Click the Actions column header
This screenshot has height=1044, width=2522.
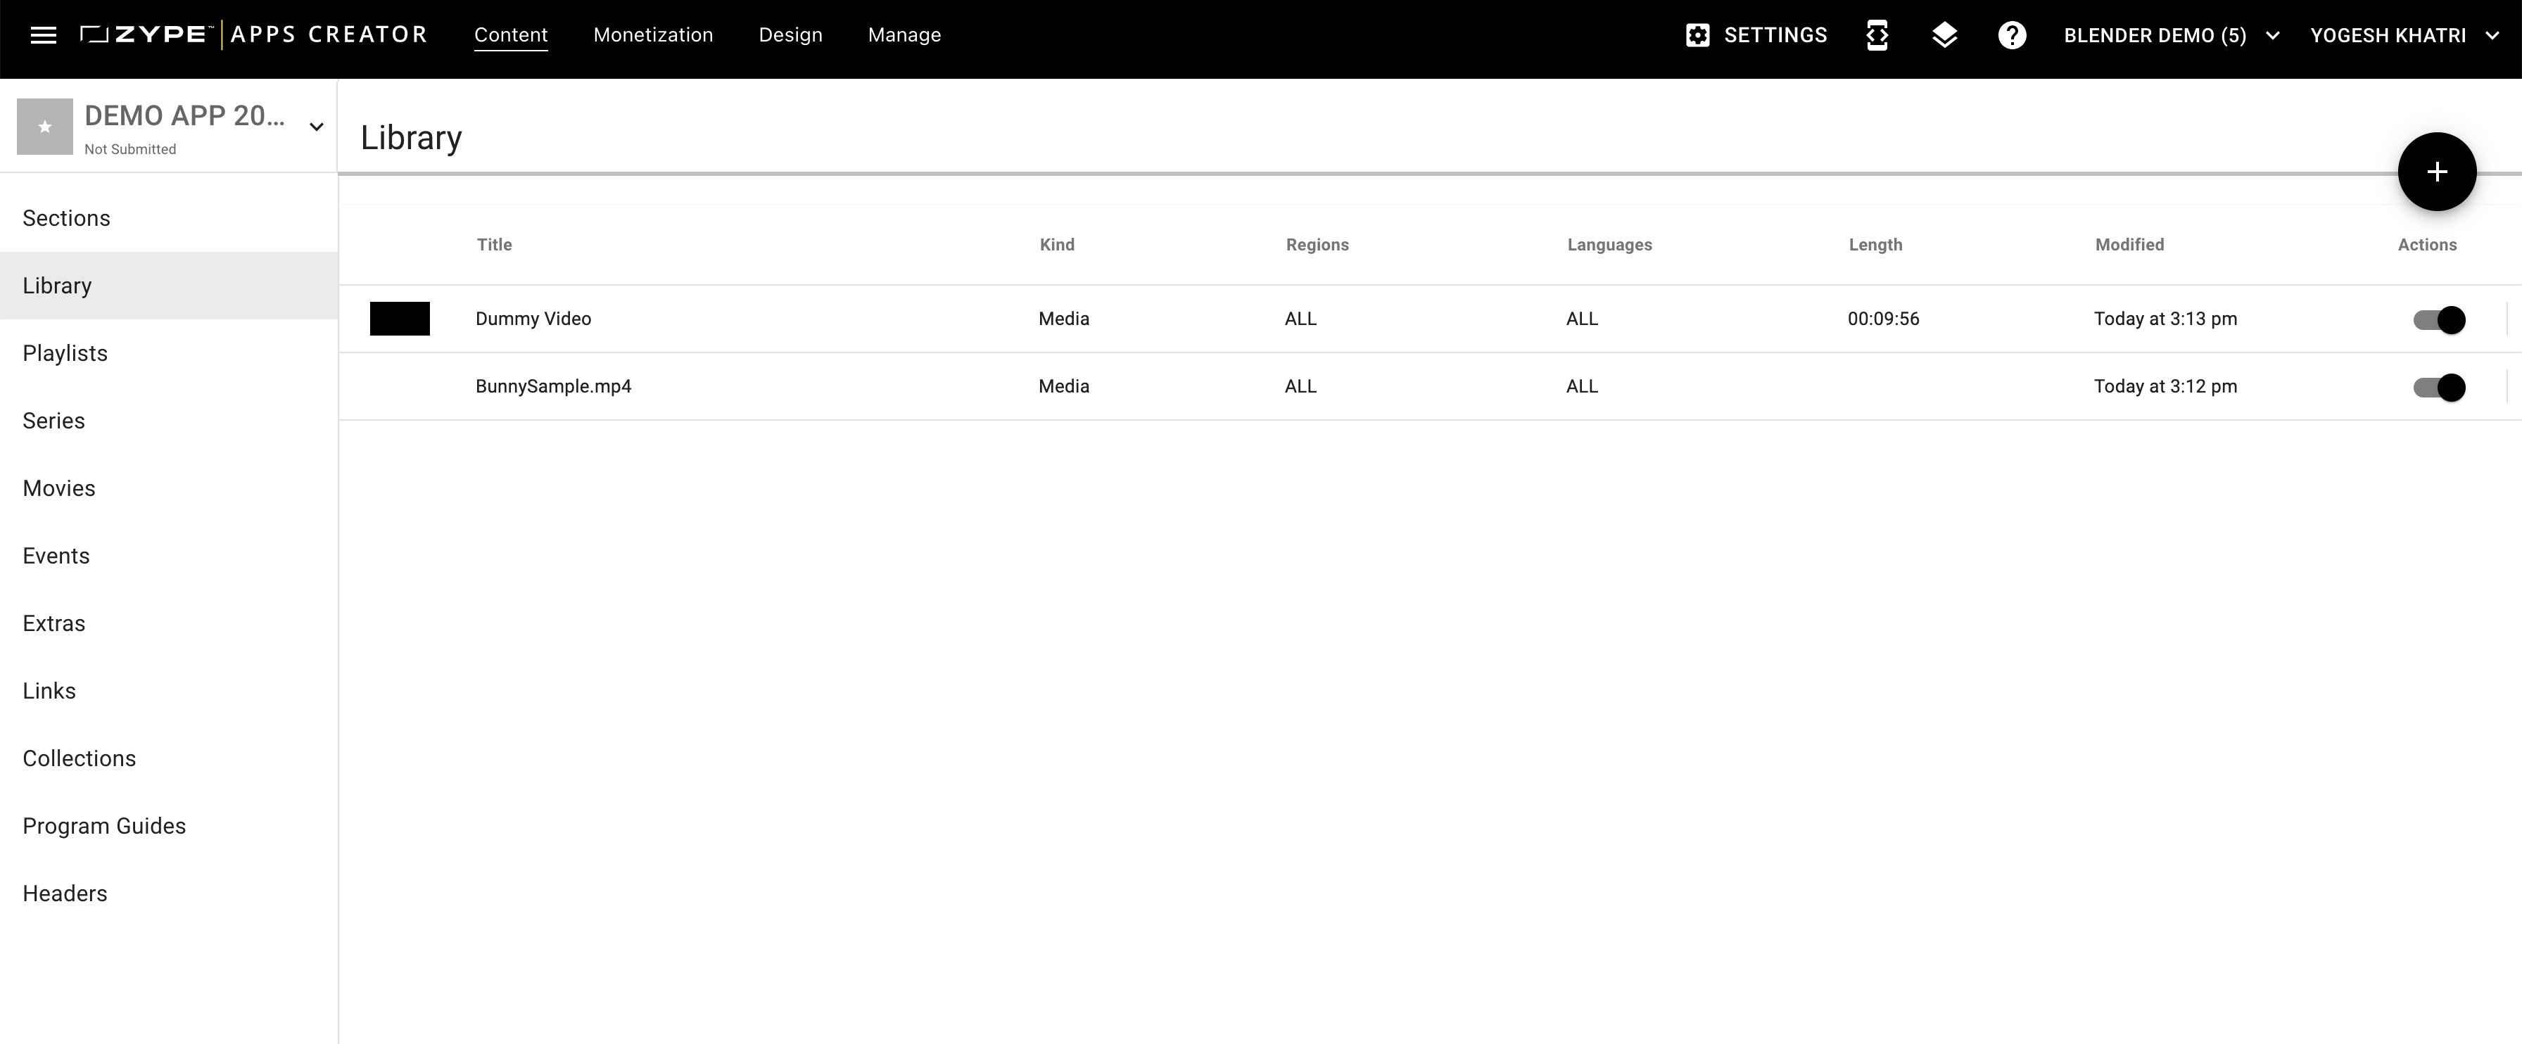pos(2426,245)
